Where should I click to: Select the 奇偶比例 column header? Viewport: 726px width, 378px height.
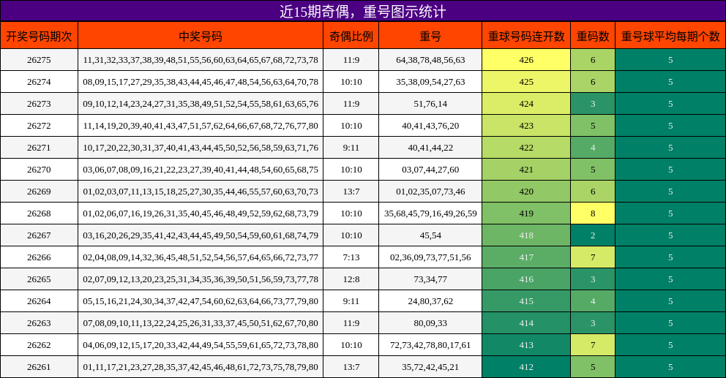click(351, 36)
